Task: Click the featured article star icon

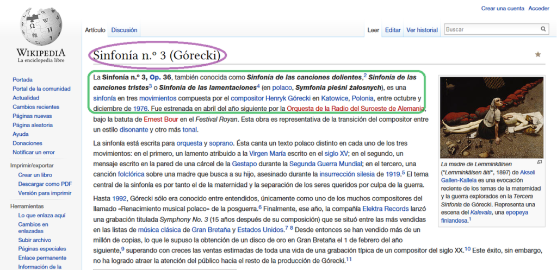Action: click(538, 54)
